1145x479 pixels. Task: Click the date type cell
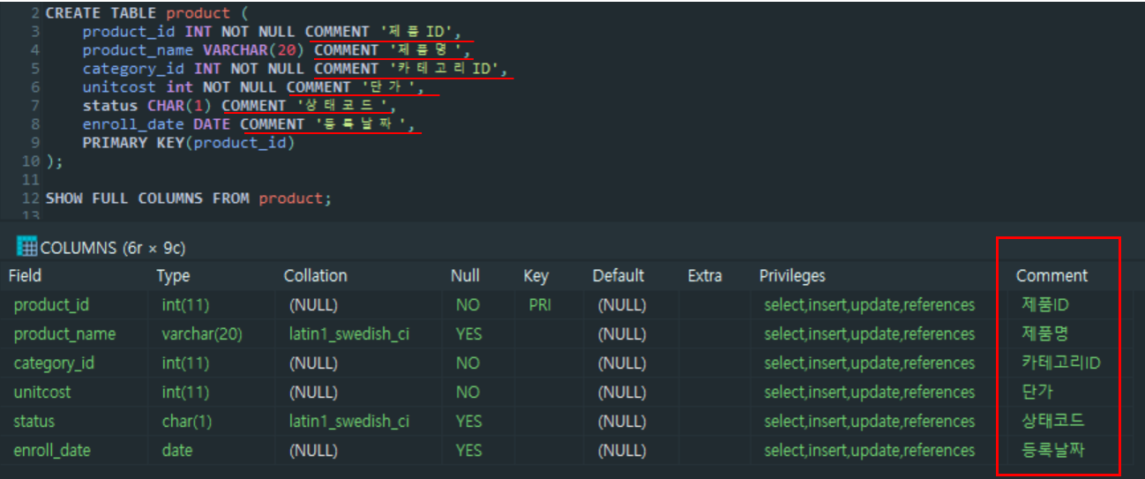[x=177, y=451]
